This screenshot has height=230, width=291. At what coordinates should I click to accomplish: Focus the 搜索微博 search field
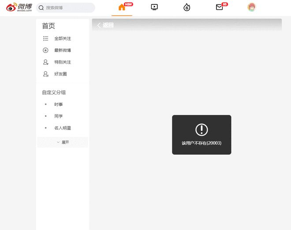point(66,8)
